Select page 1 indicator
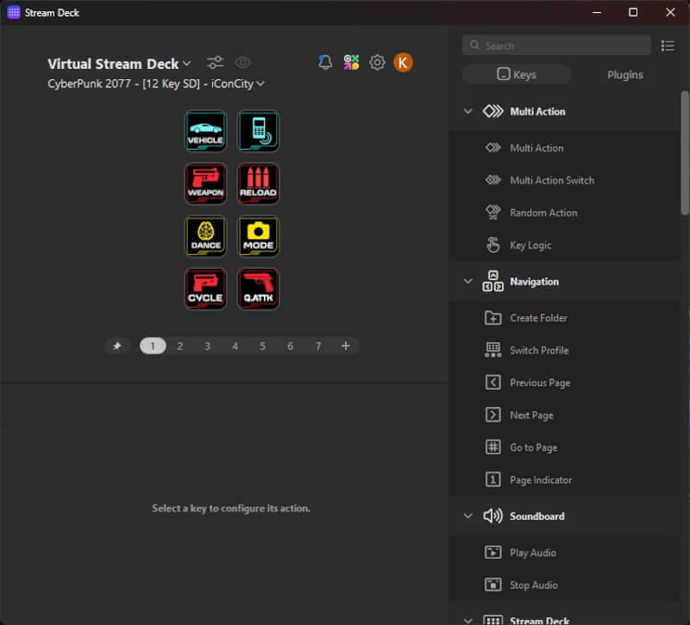690x625 pixels. tap(153, 347)
